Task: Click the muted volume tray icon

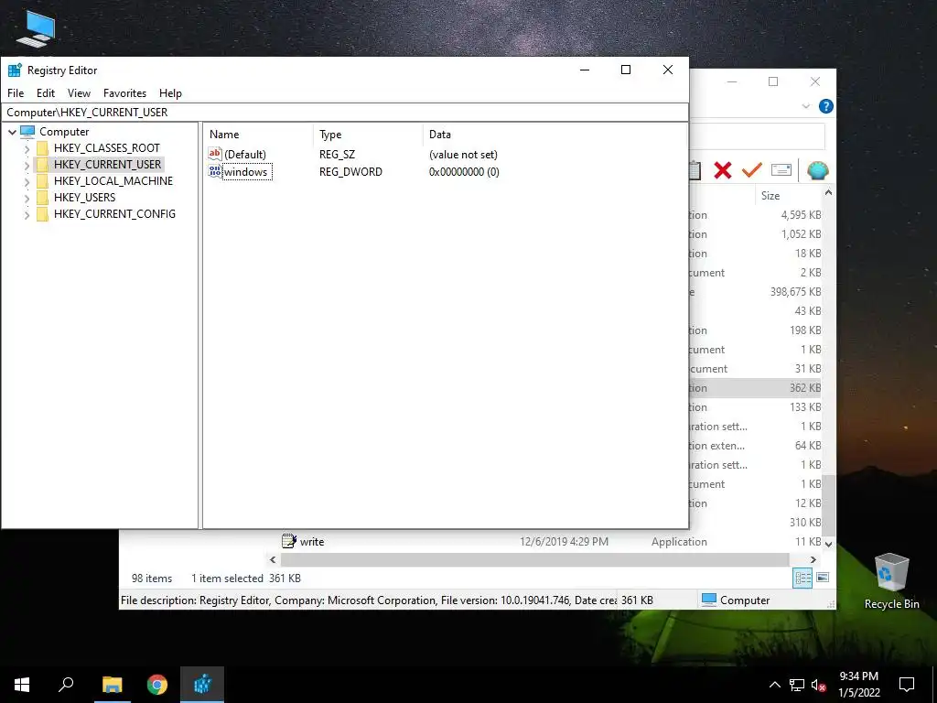Action: point(819,685)
